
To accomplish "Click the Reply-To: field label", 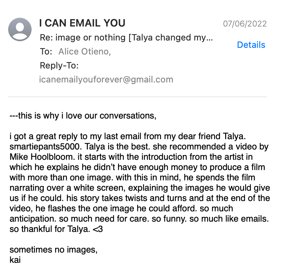I will [x=59, y=66].
